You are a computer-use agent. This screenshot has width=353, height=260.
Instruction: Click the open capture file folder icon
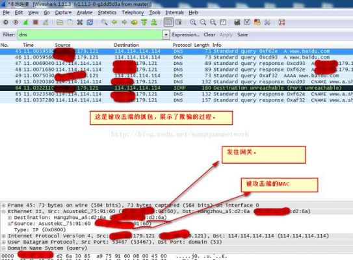[x=60, y=22]
